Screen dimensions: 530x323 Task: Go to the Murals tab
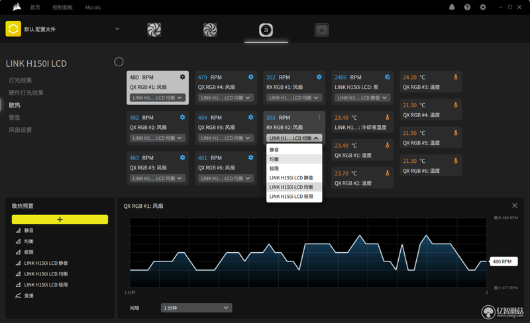point(93,7)
